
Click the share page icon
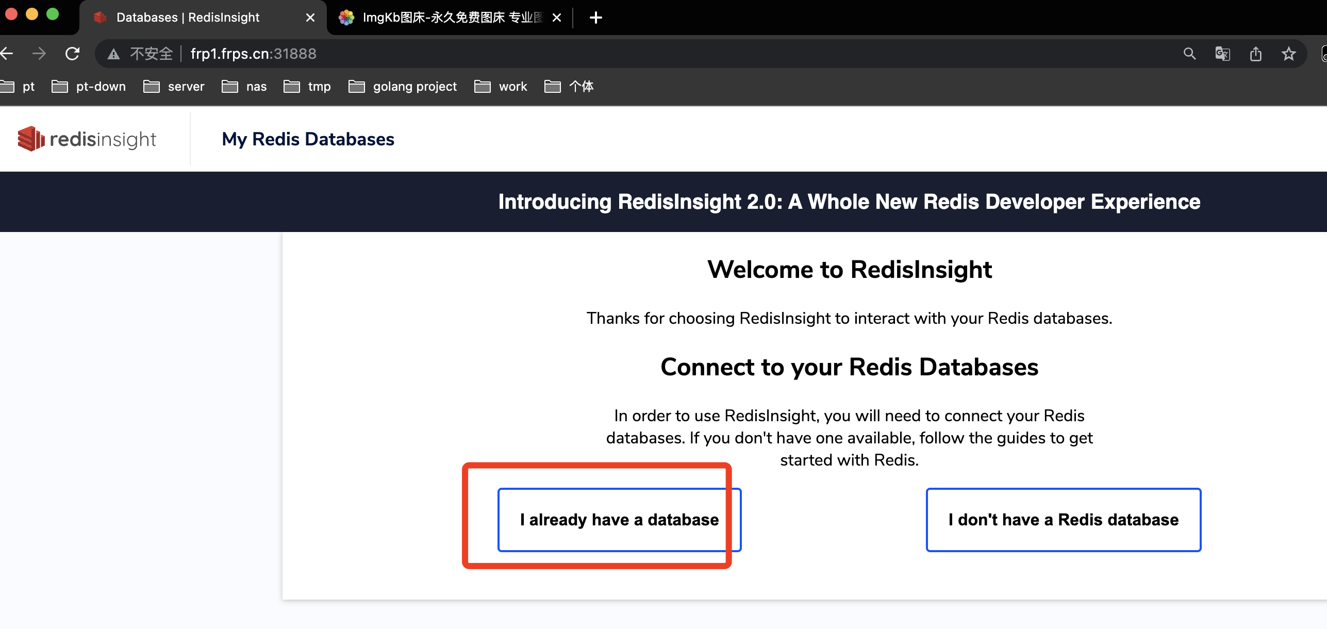(x=1256, y=54)
